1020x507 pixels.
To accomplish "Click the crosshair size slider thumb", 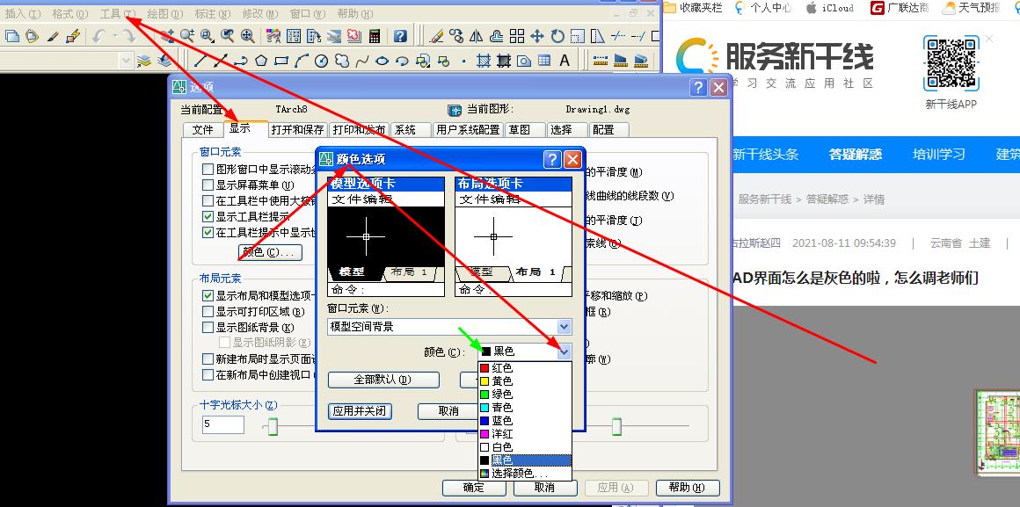I will 273,426.
